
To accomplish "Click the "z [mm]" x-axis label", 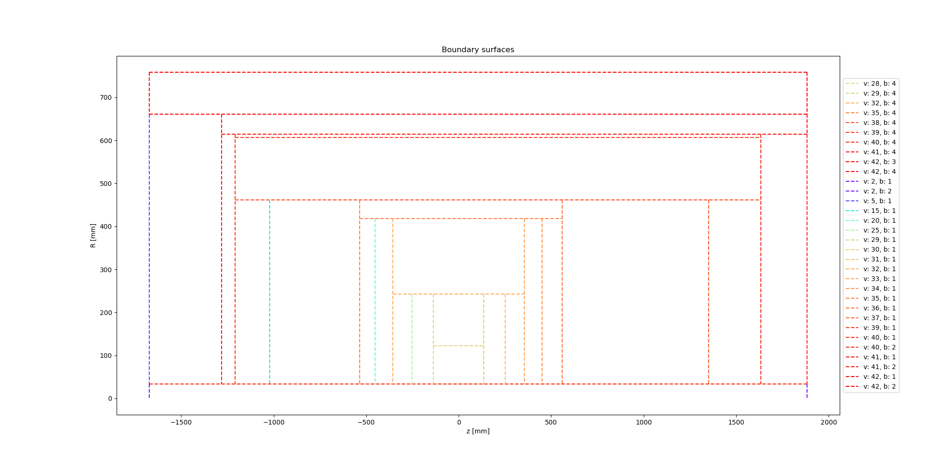I will click(478, 431).
